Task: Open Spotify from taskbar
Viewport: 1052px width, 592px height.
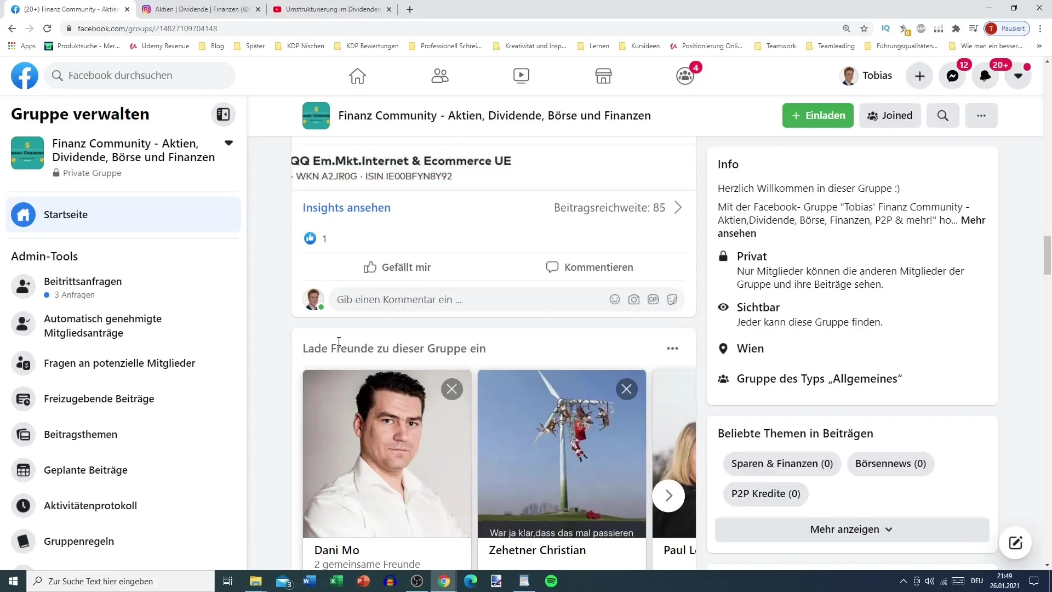Action: tap(551, 581)
